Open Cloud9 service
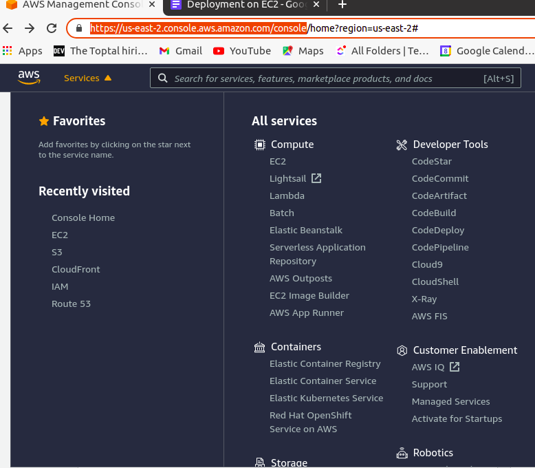The image size is (535, 468). point(427,264)
